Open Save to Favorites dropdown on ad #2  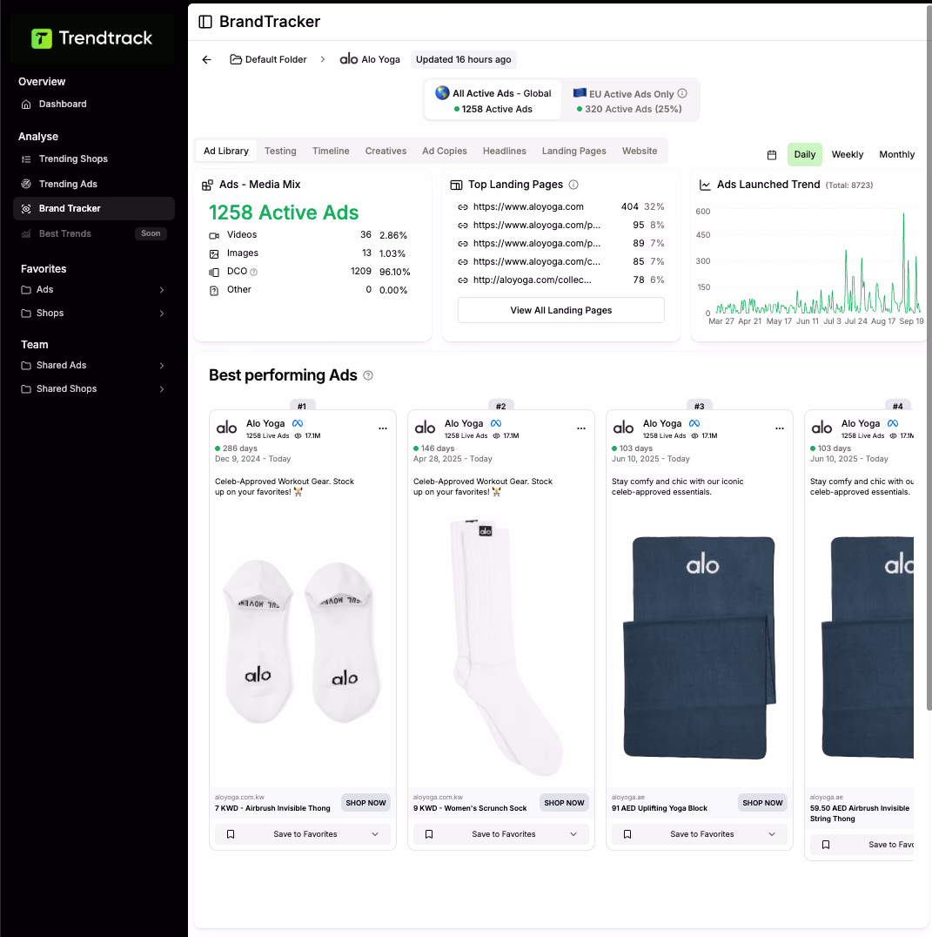[x=573, y=834]
